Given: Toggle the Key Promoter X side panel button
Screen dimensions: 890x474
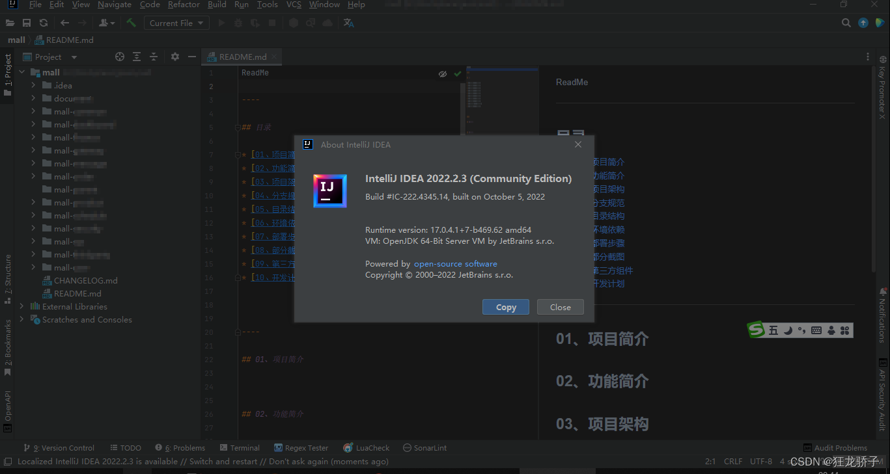Looking at the screenshot, I should [x=883, y=88].
